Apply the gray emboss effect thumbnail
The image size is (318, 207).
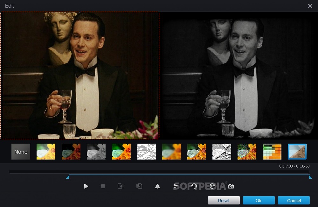tap(222, 152)
